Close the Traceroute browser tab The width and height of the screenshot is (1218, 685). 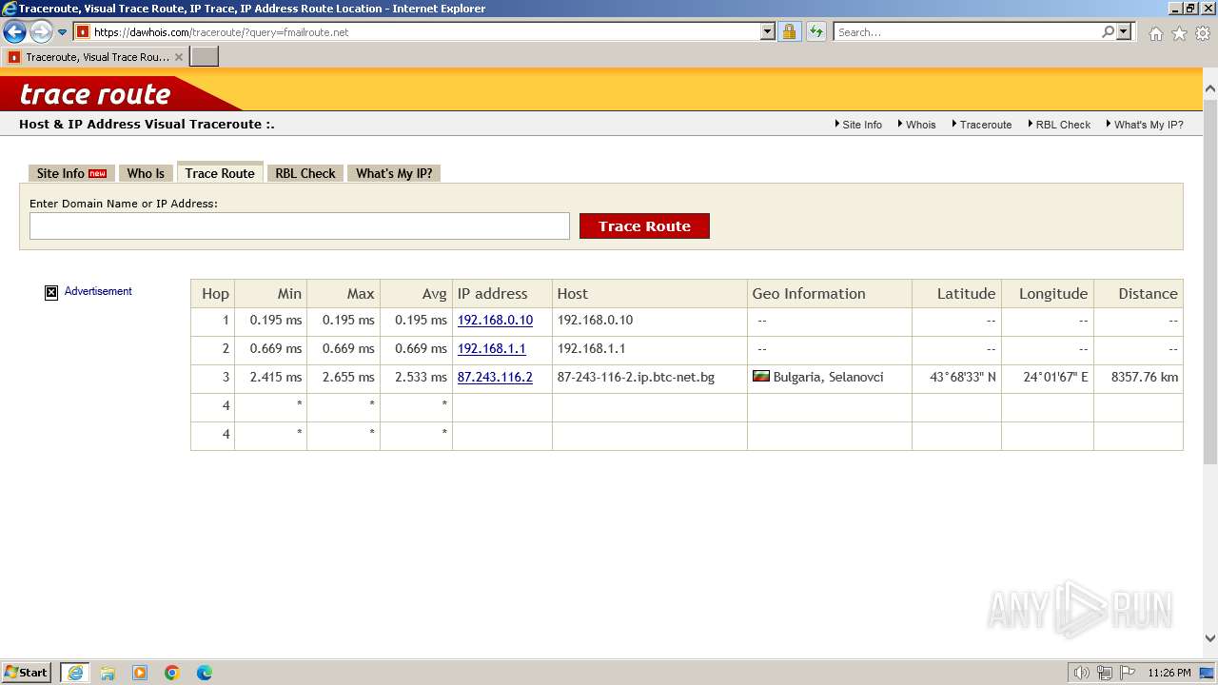(x=179, y=57)
